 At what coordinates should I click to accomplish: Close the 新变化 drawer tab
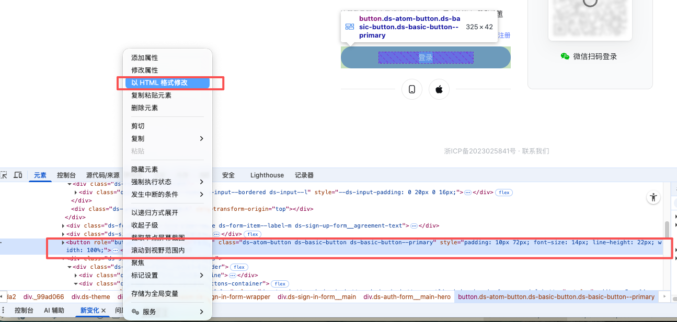[104, 311]
